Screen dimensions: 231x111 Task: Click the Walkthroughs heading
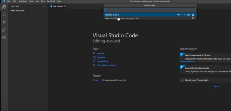[188, 49]
